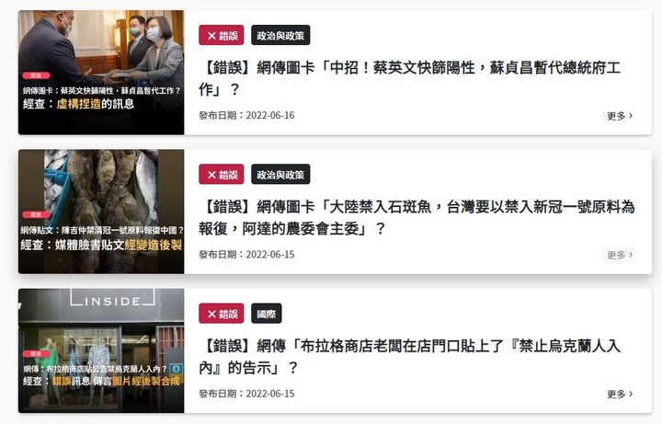Click red 錯誤 badge on Tsai Ing-wen article
The height and width of the screenshot is (424, 662).
pos(222,35)
